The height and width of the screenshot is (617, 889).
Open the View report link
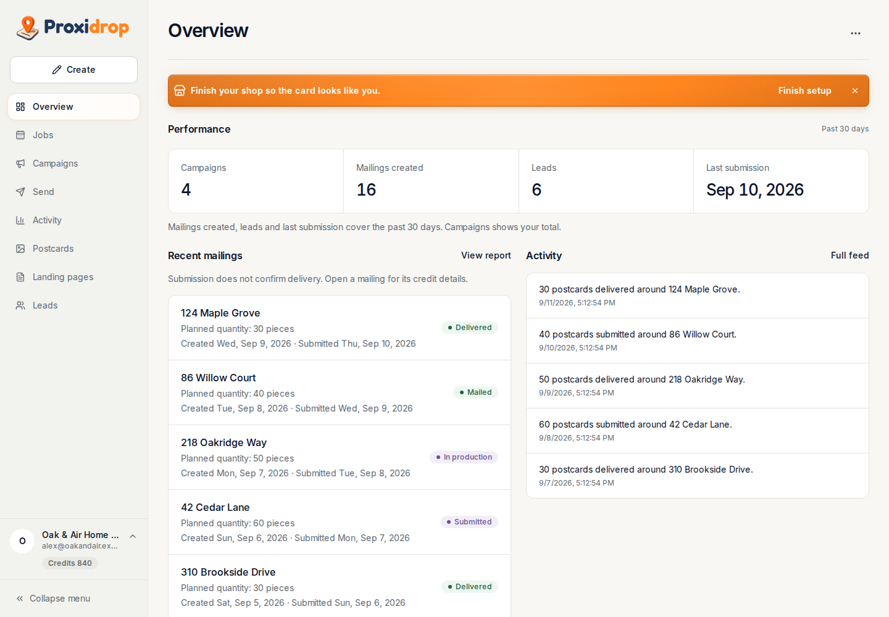pos(486,255)
